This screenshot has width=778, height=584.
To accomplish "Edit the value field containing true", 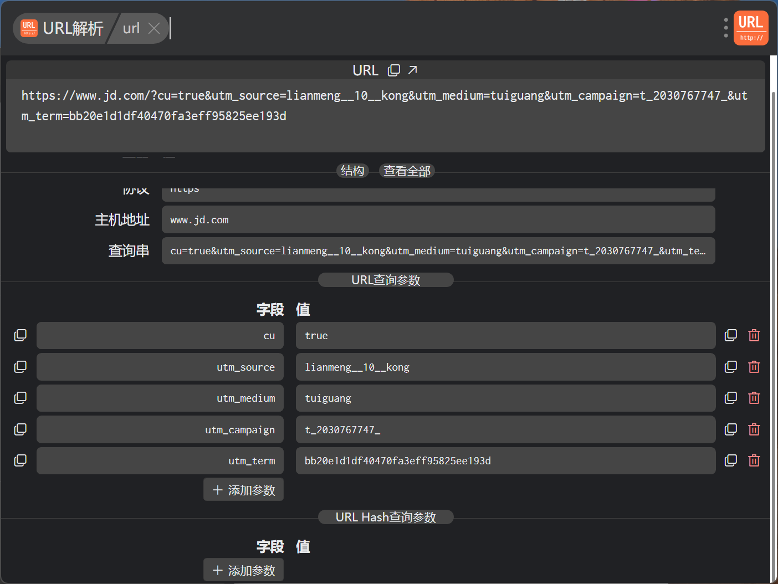I will coord(506,336).
